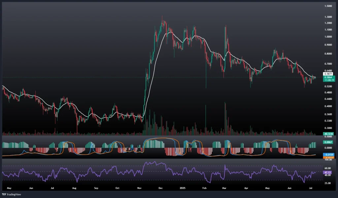Viewport: 338px width, 198px height.
Task: Click the countdown timer 11:08:19 under price
Action: click(x=328, y=80)
